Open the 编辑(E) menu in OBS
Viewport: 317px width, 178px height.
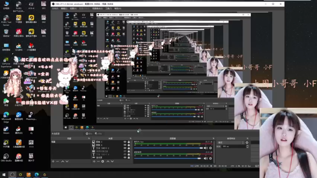[64, 8]
